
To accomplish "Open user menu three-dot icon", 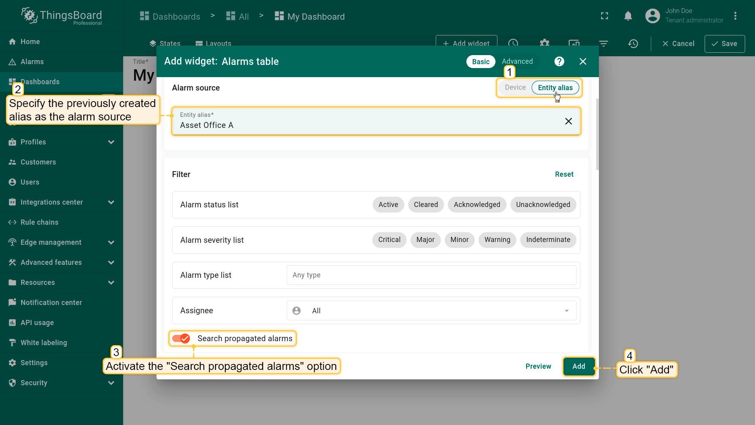I will click(x=735, y=16).
